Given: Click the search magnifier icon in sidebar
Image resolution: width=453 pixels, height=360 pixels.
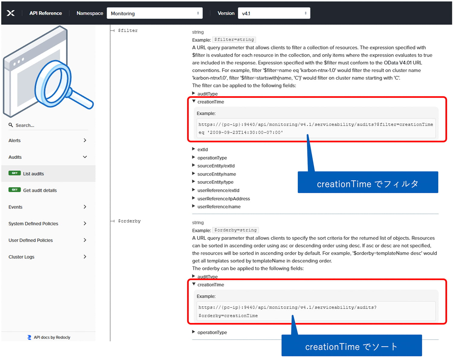Looking at the screenshot, I should (x=11, y=125).
